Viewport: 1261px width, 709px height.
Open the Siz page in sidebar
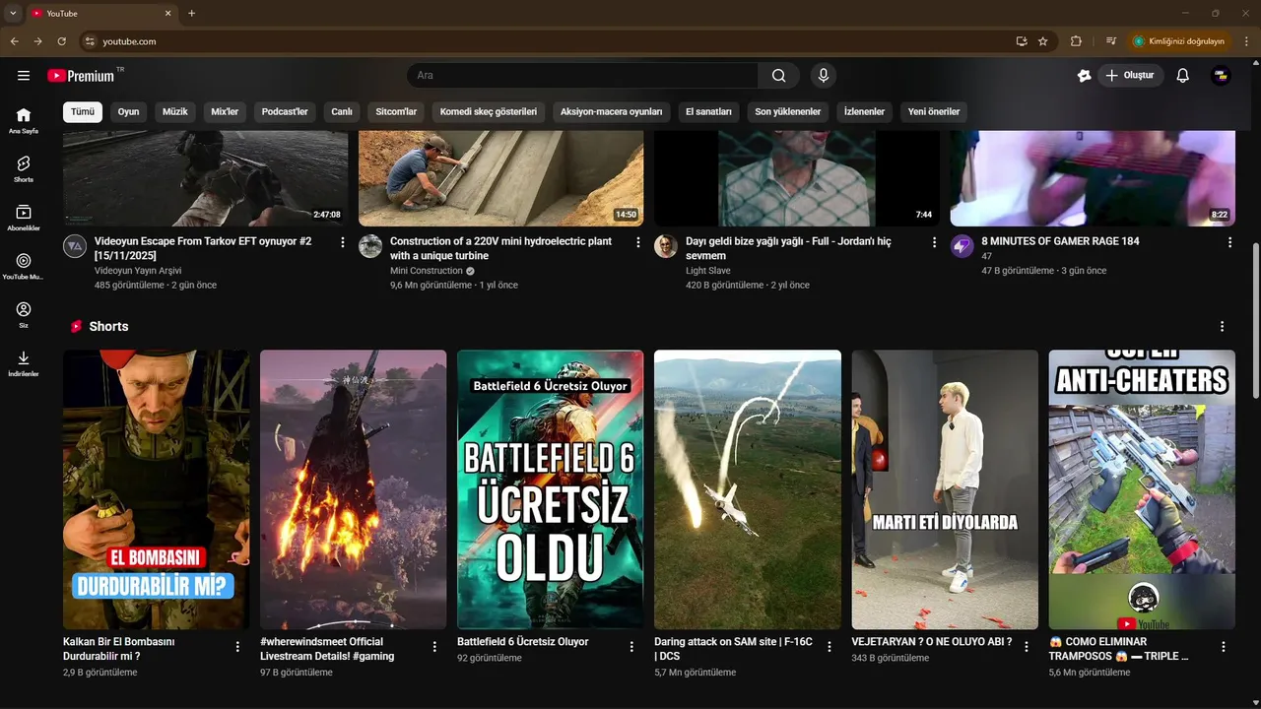tap(24, 314)
